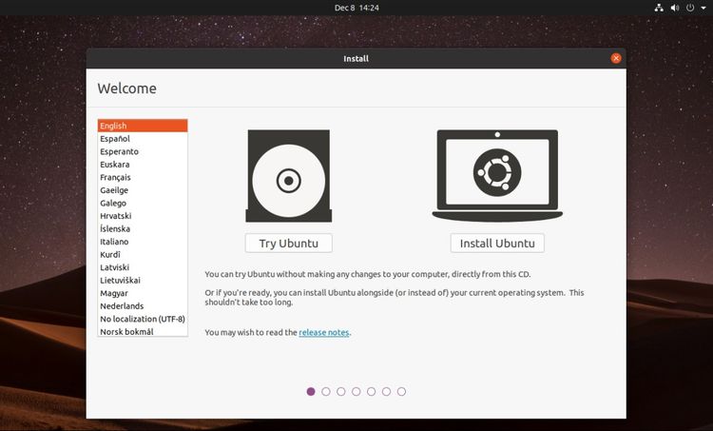Open the release notes link

[324, 332]
